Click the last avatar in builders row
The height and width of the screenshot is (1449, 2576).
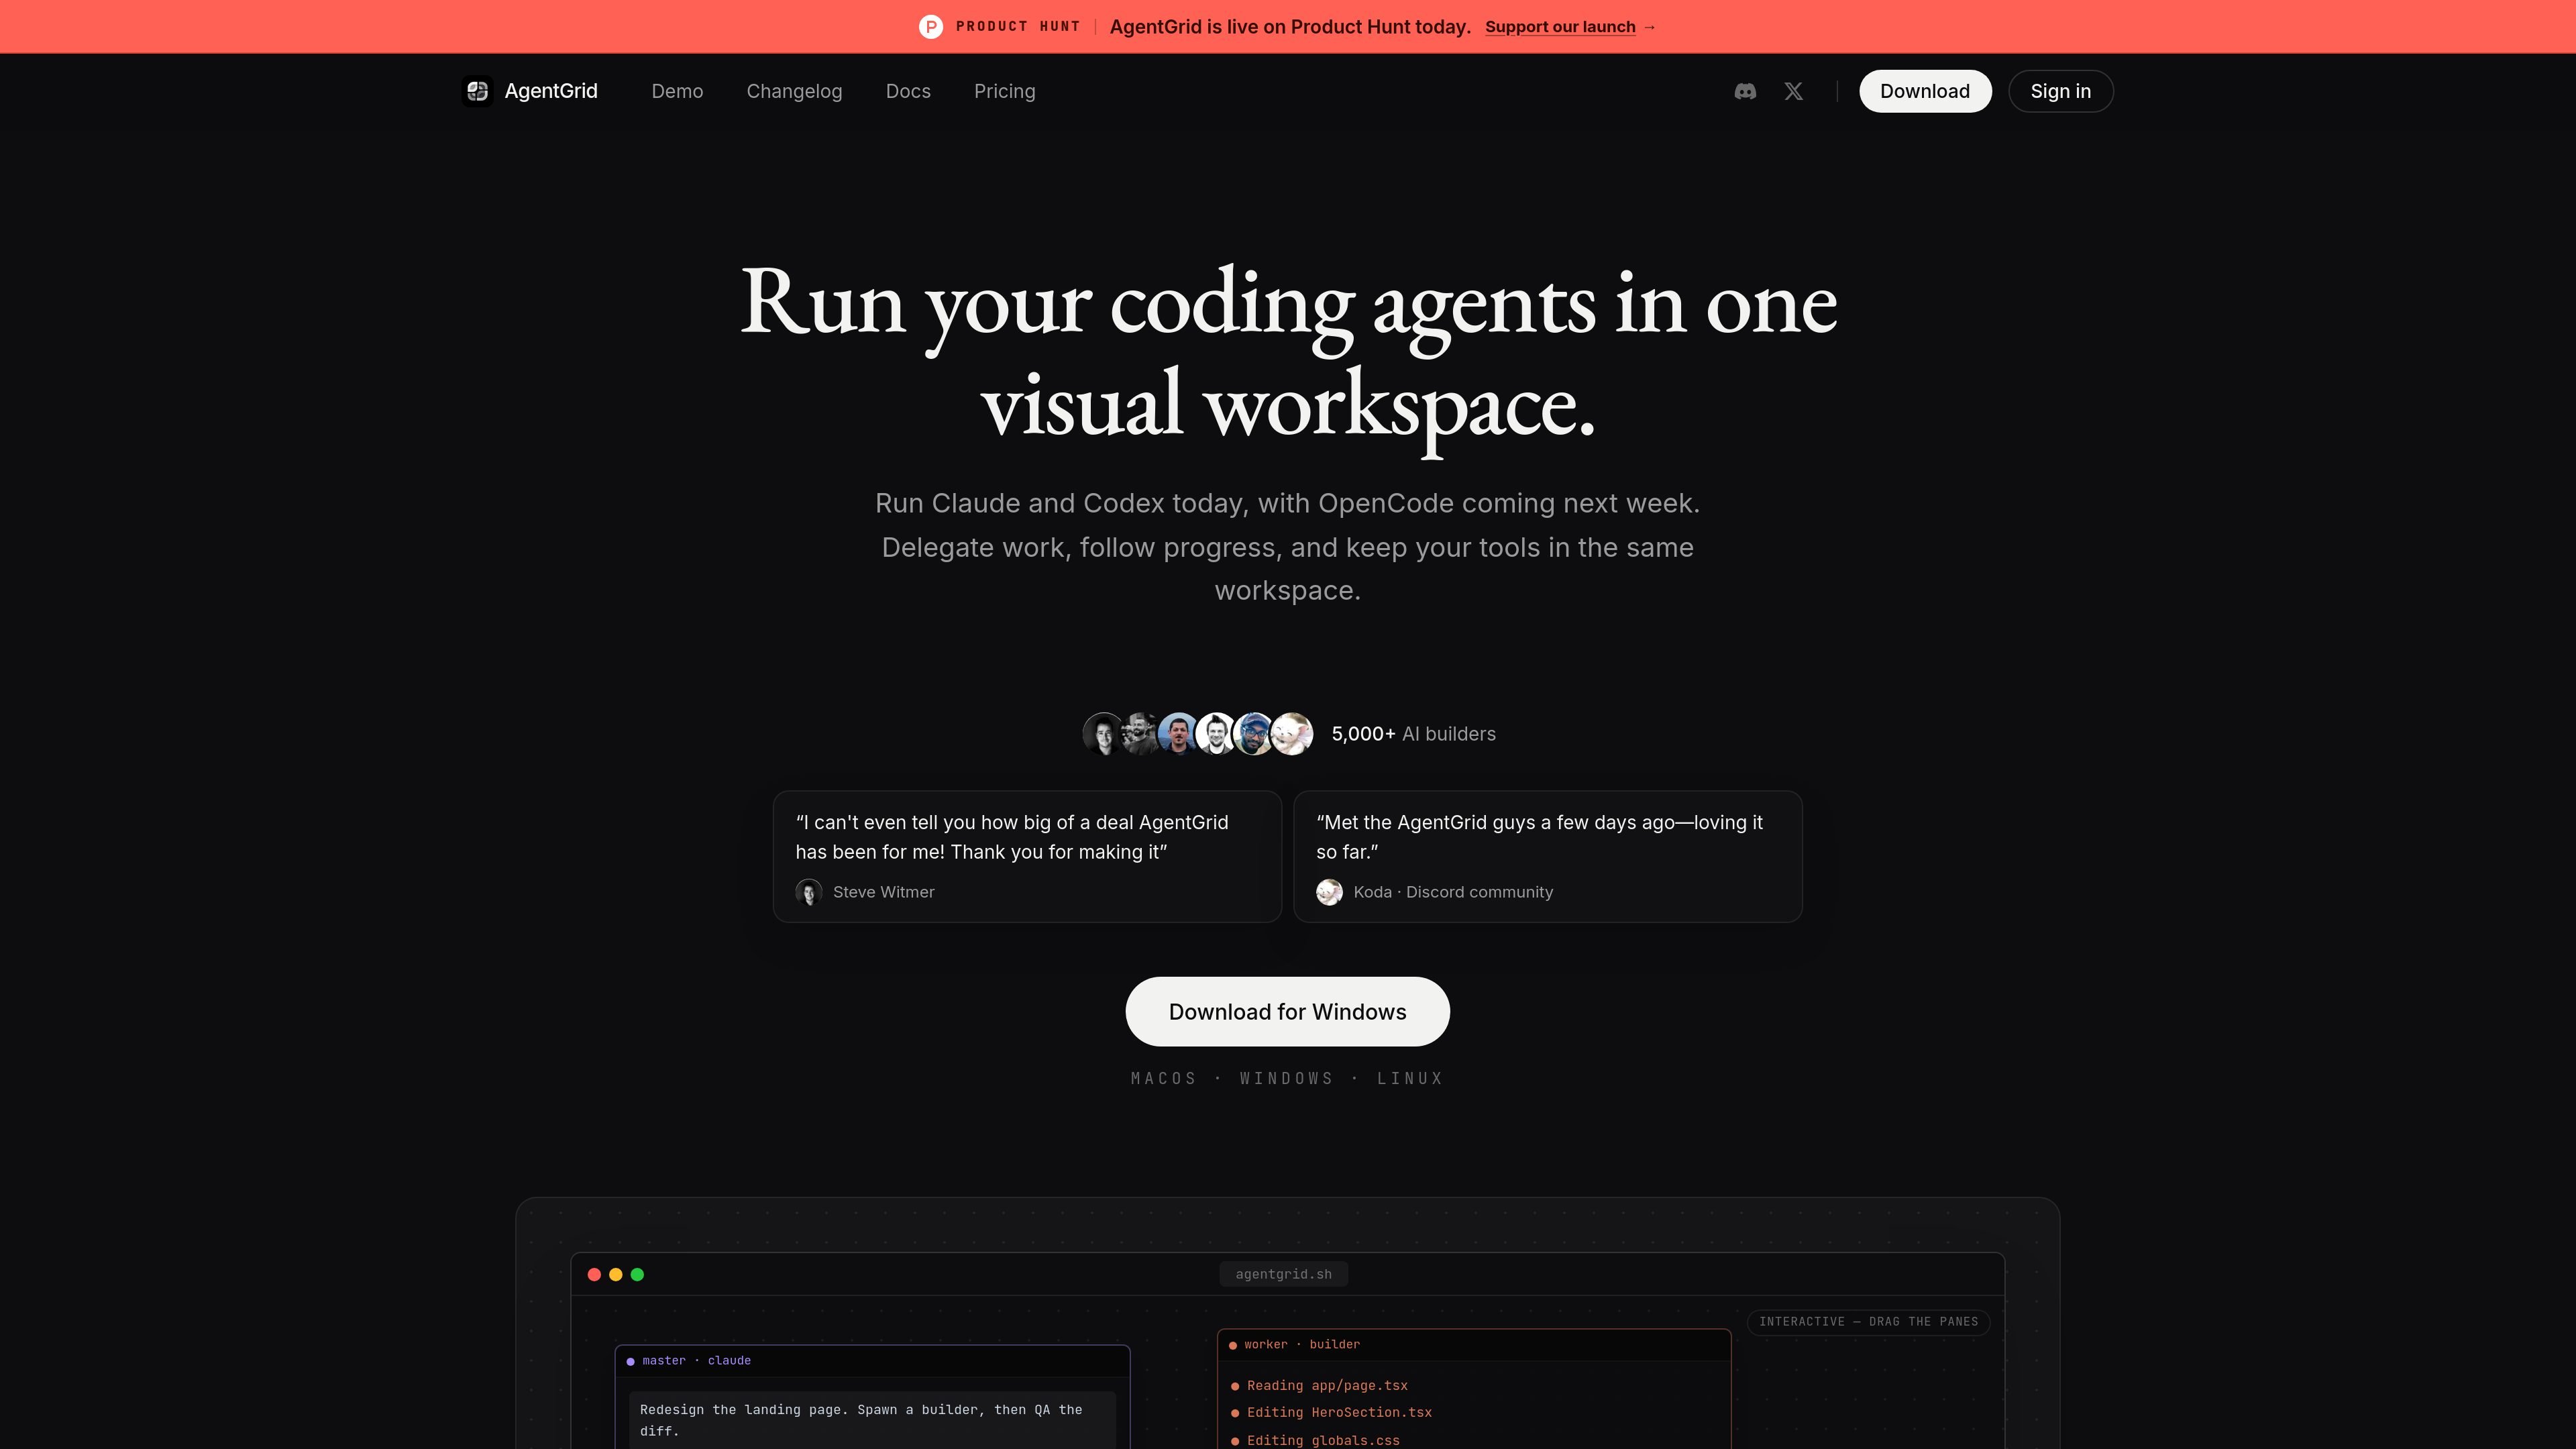pyautogui.click(x=1292, y=734)
